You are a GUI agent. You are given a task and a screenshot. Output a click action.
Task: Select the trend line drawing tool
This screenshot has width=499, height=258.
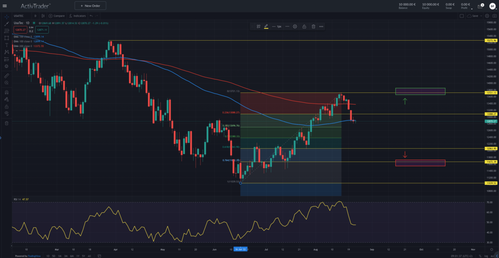7,24
